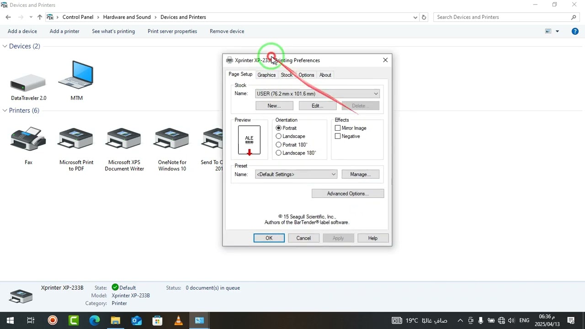Click the Cancel button
The image size is (585, 329).
(x=303, y=238)
